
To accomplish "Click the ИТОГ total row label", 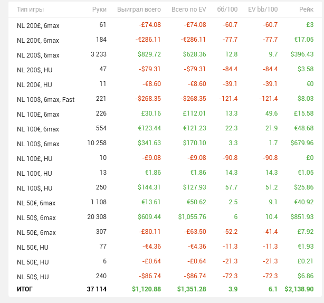I will [x=25, y=289].
